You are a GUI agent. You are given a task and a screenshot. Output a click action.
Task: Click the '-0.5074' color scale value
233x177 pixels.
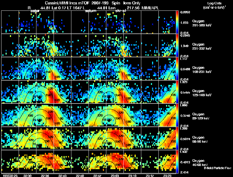tap(185, 139)
